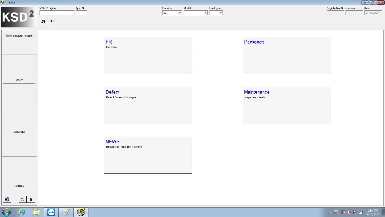
Task: Click the red security tray icon
Action: 343,213
